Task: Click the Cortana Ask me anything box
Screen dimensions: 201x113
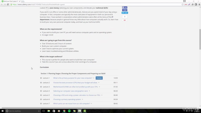Action: (23, 111)
